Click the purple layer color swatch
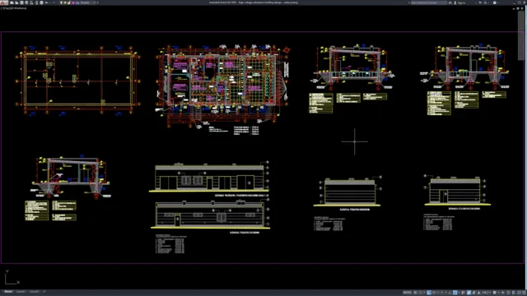 73,2
